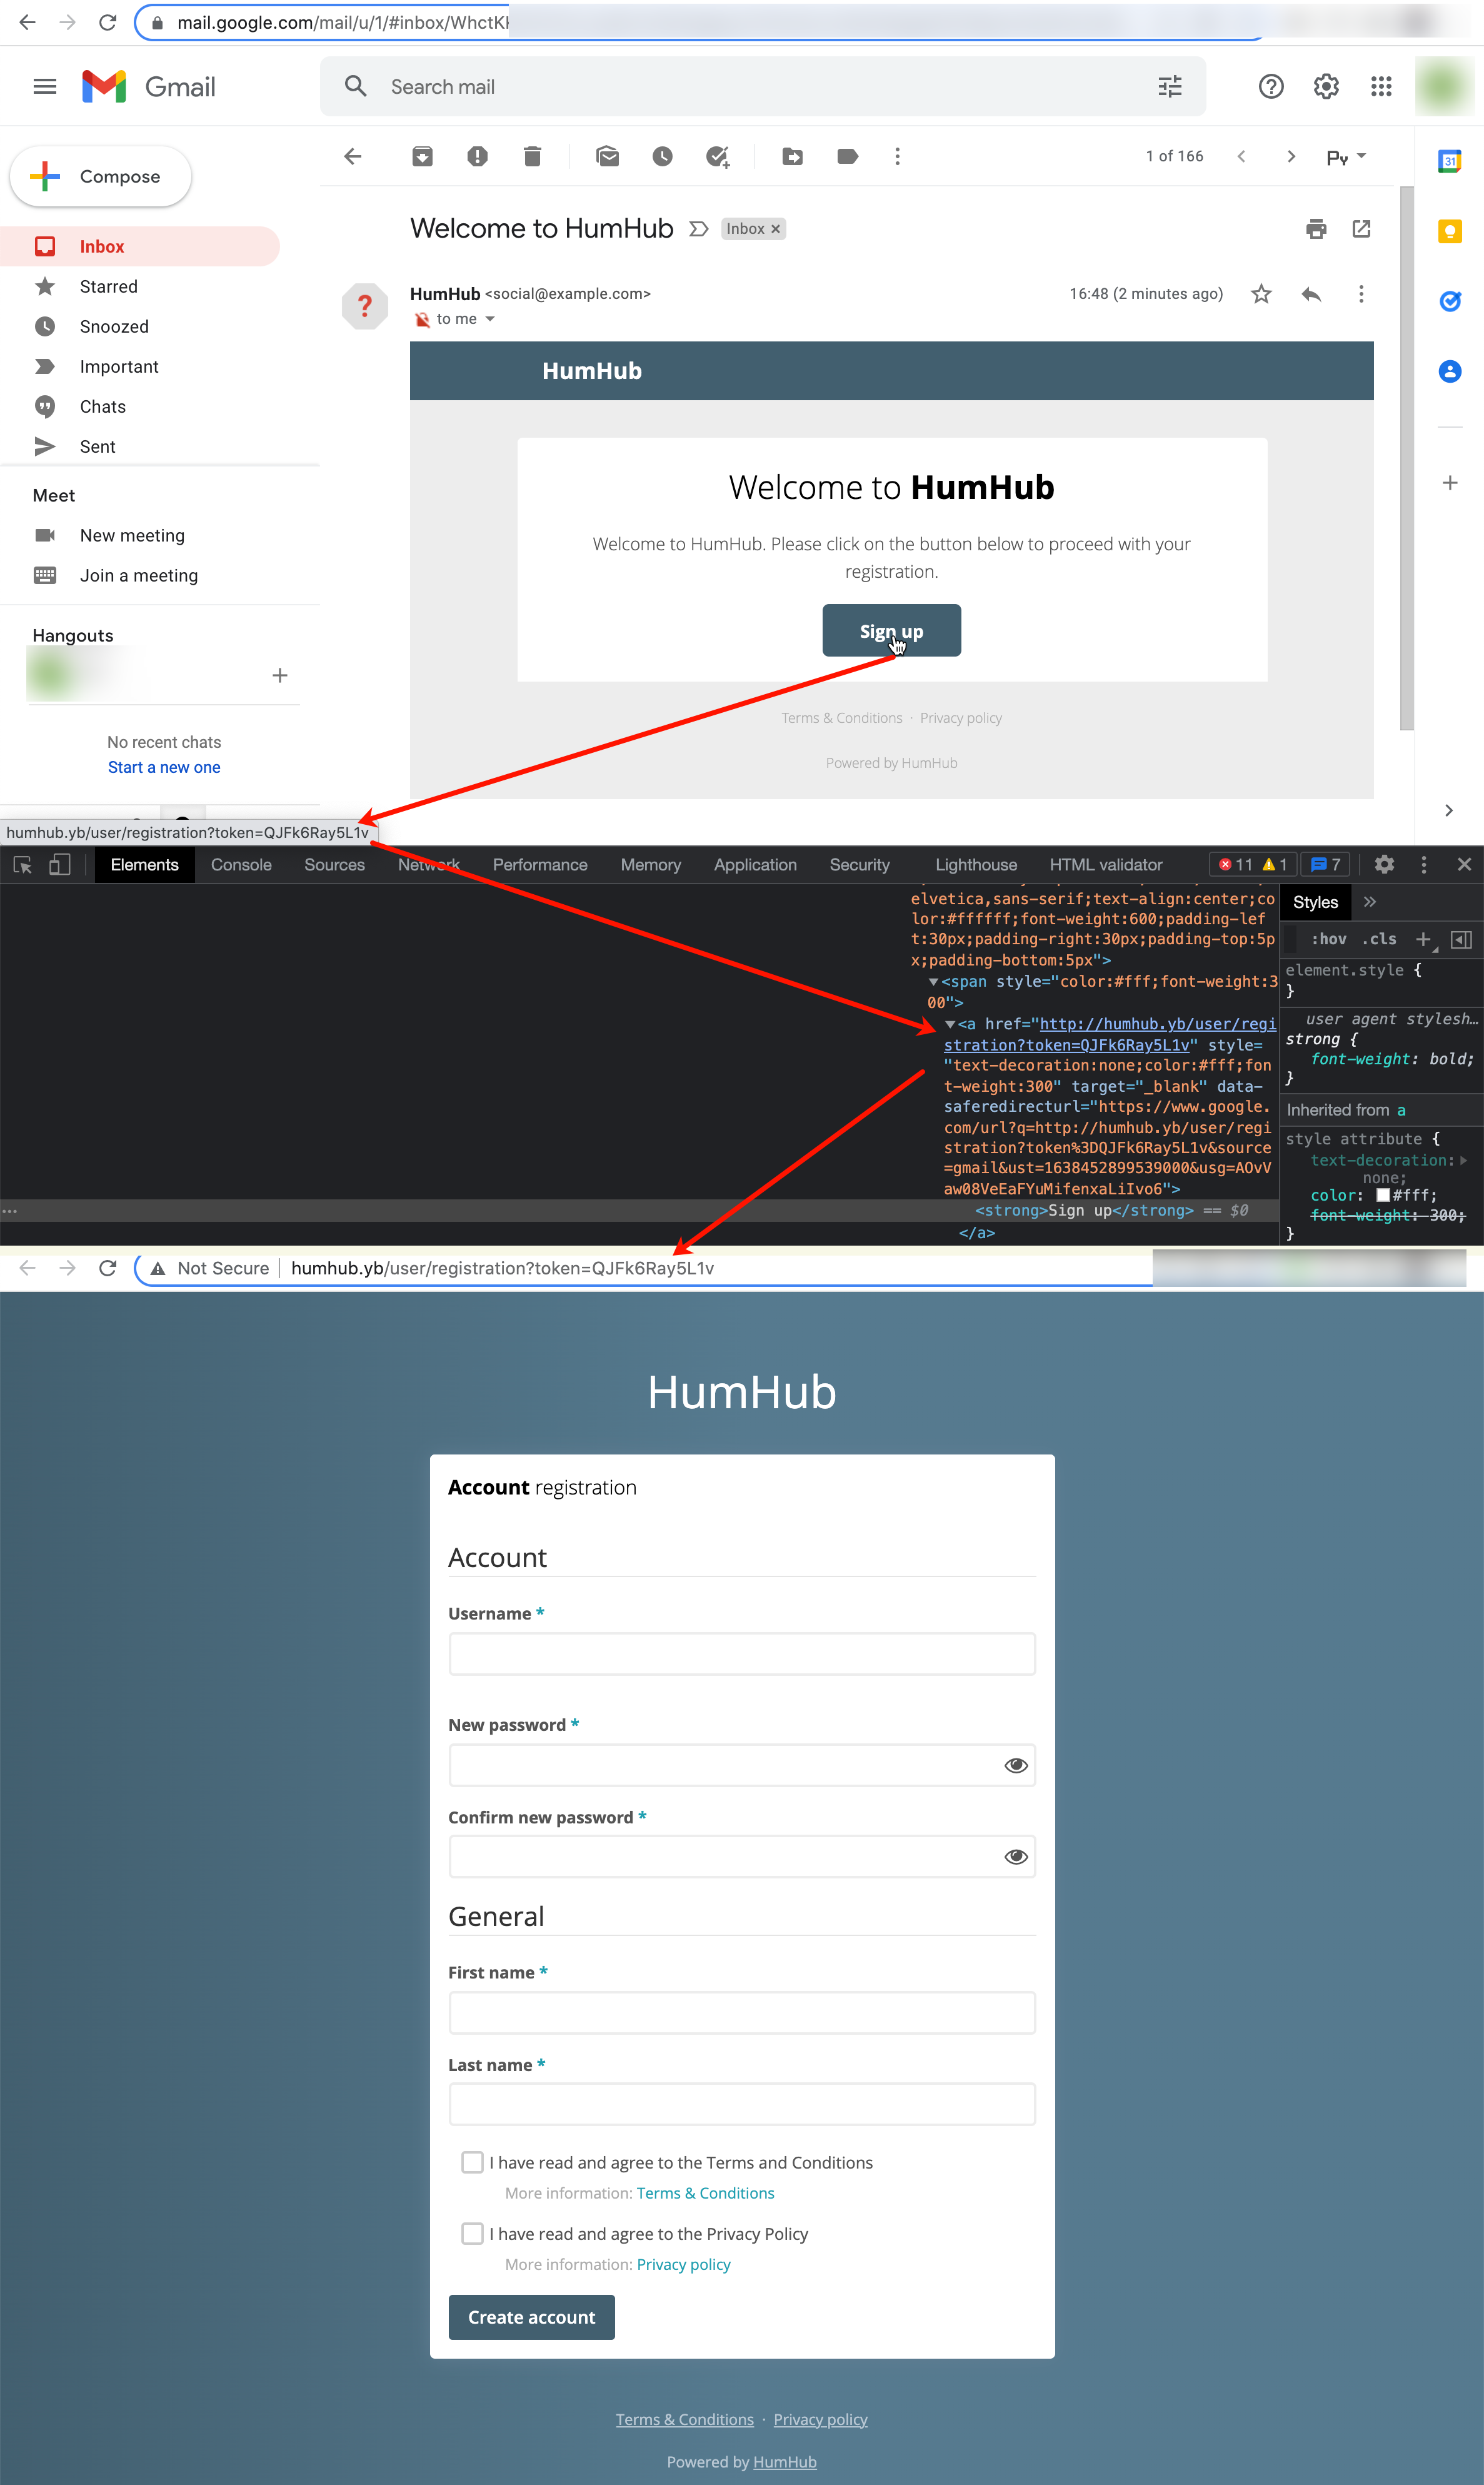Expand the 'to me' recipient details
The width and height of the screenshot is (1484, 2485).
[490, 318]
